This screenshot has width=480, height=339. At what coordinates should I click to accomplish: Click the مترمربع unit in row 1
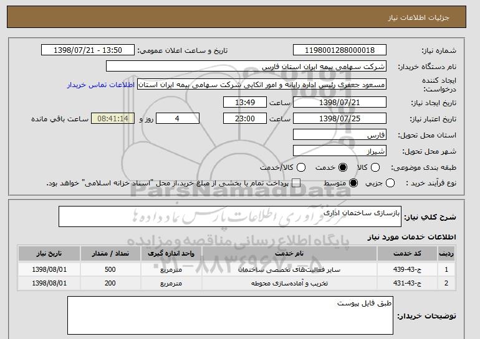point(171,270)
